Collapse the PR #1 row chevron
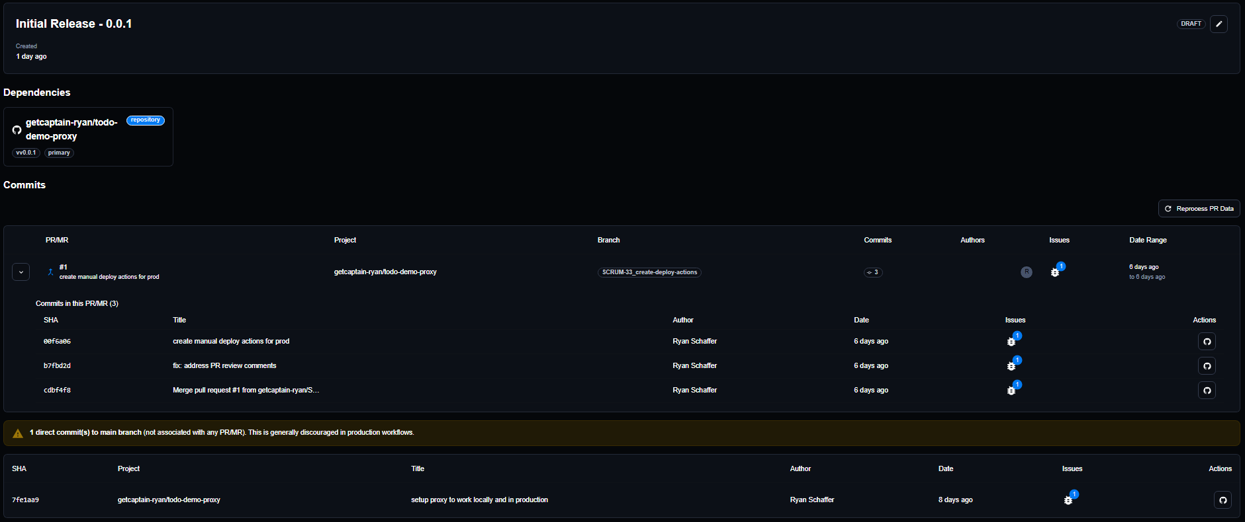 pyautogui.click(x=21, y=272)
